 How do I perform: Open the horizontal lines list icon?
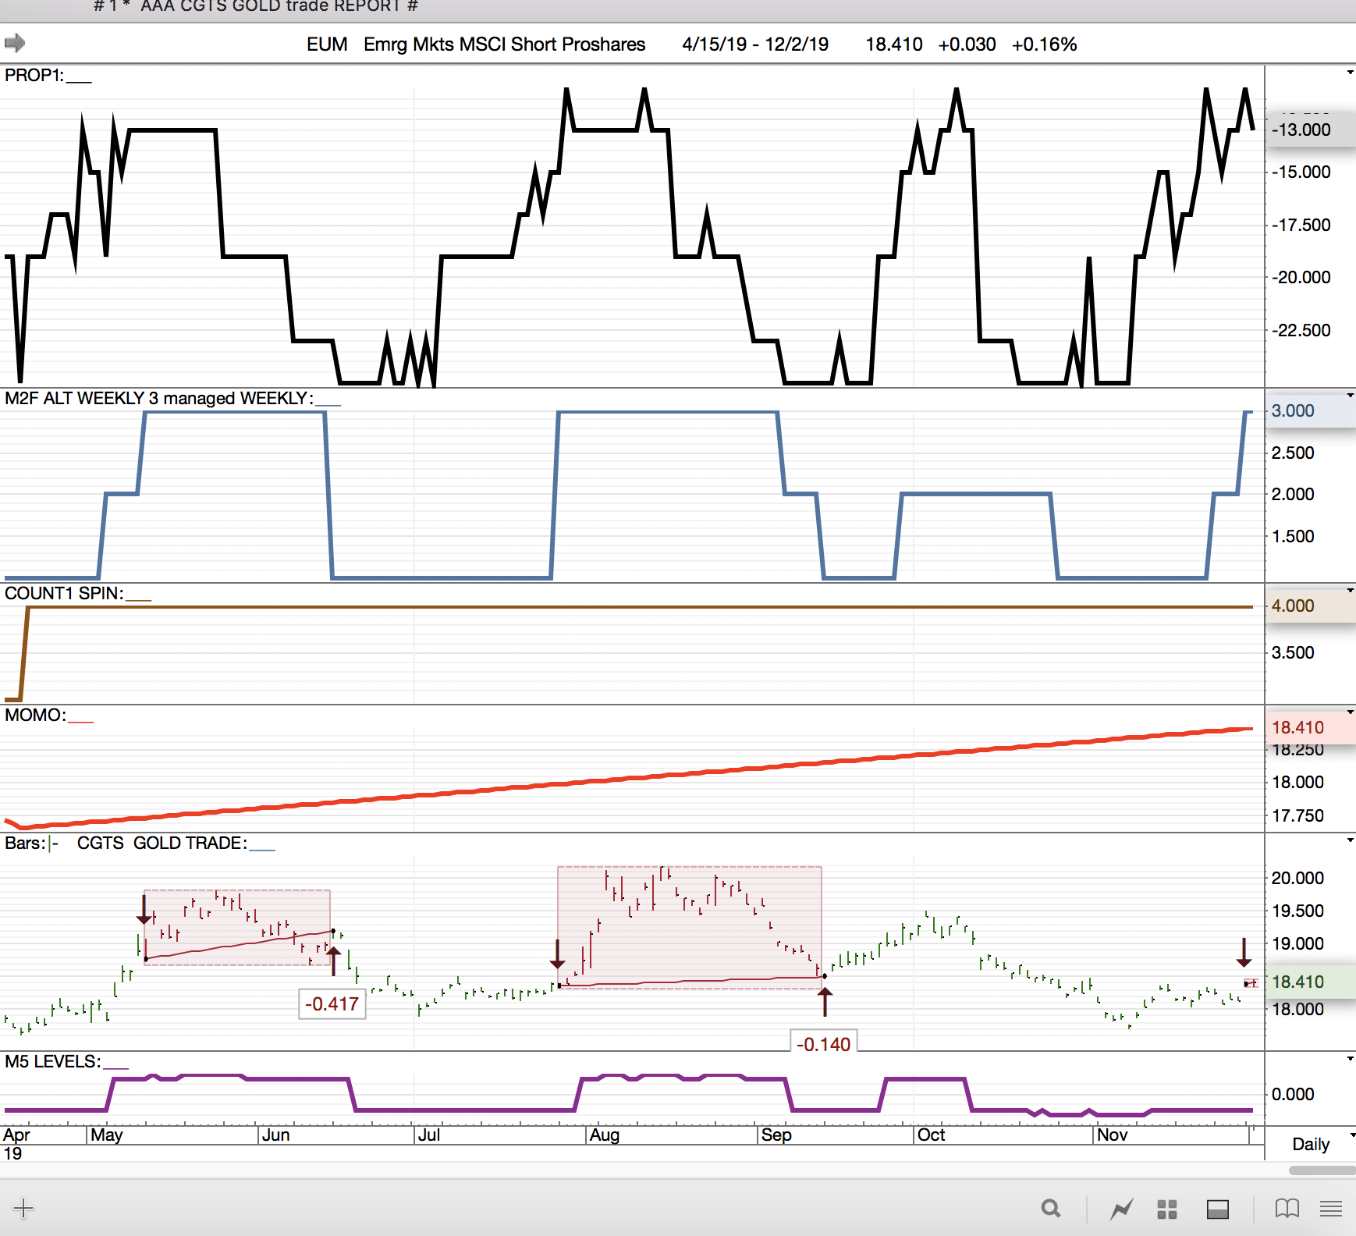tap(1331, 1209)
